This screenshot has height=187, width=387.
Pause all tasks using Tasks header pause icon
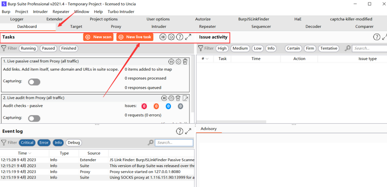pos(163,37)
